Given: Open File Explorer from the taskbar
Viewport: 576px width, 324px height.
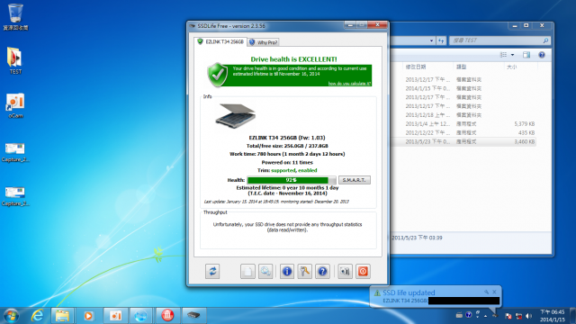Looking at the screenshot, I should point(62,315).
